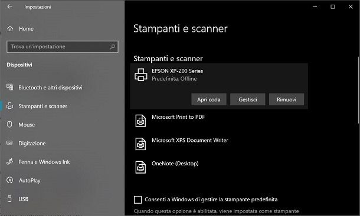The width and height of the screenshot is (360, 216).
Task: Click the Digitazione keyboard icon
Action: (x=9, y=143)
